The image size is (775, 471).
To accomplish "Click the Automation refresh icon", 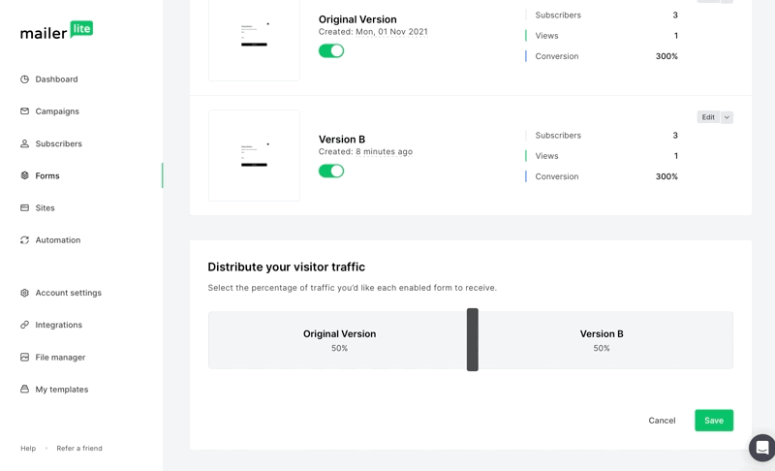I will point(25,240).
